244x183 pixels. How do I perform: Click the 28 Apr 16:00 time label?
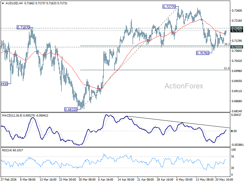click(165, 180)
